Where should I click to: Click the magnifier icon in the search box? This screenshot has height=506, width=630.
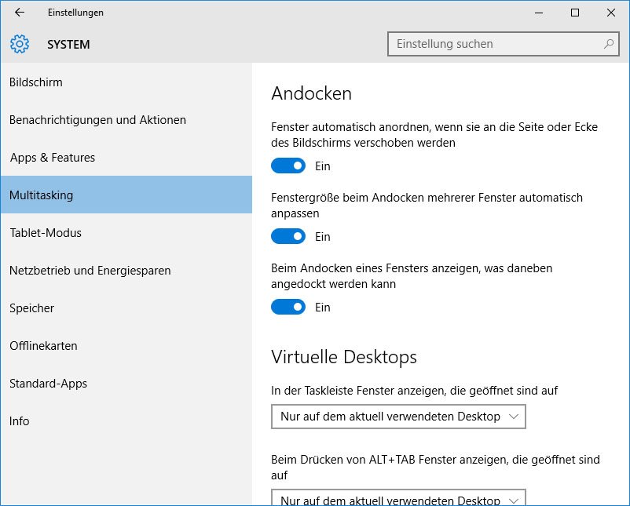point(607,44)
